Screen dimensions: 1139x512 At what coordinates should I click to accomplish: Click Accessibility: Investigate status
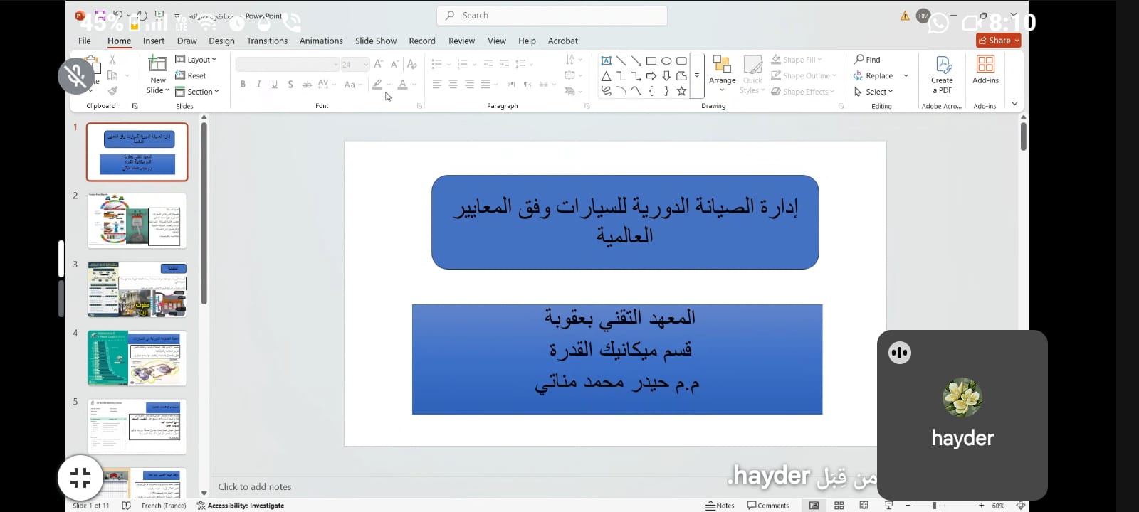click(241, 506)
